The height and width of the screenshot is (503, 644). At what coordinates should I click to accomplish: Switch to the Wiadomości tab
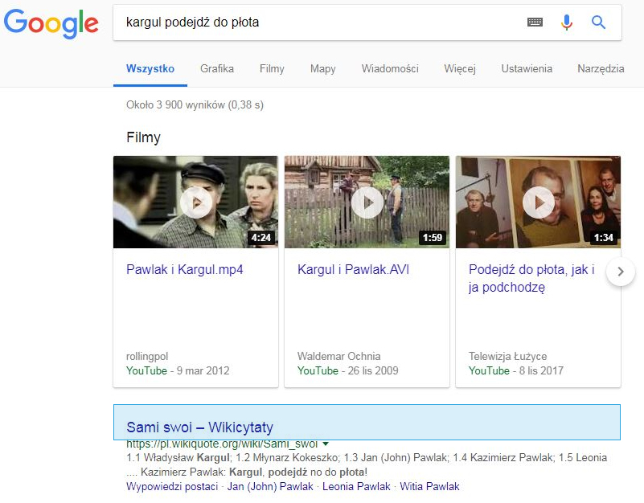(x=390, y=68)
